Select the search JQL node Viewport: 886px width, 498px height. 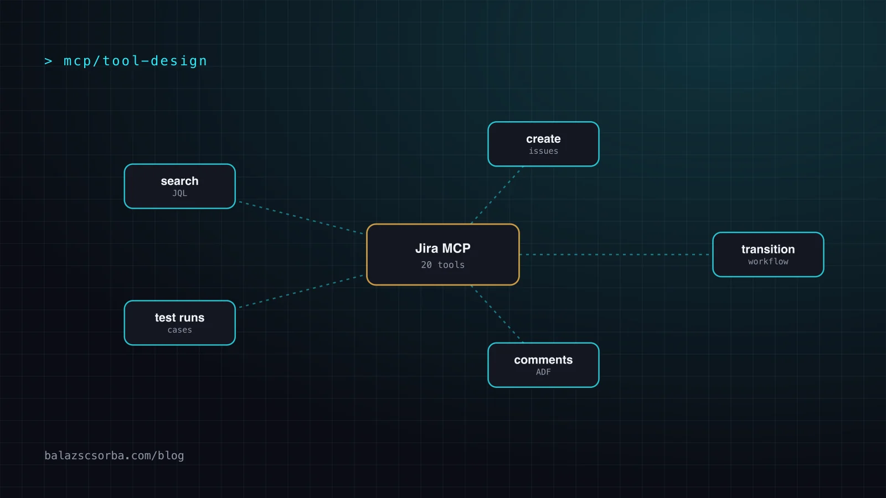180,186
